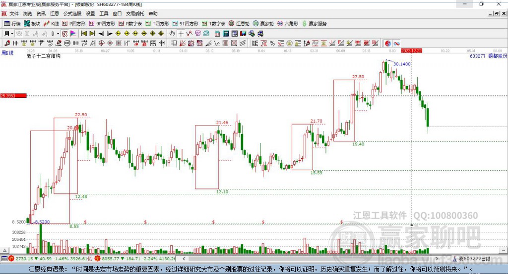Click the zigzag wave line tool
The height and width of the screenshot is (274, 508).
217,44
